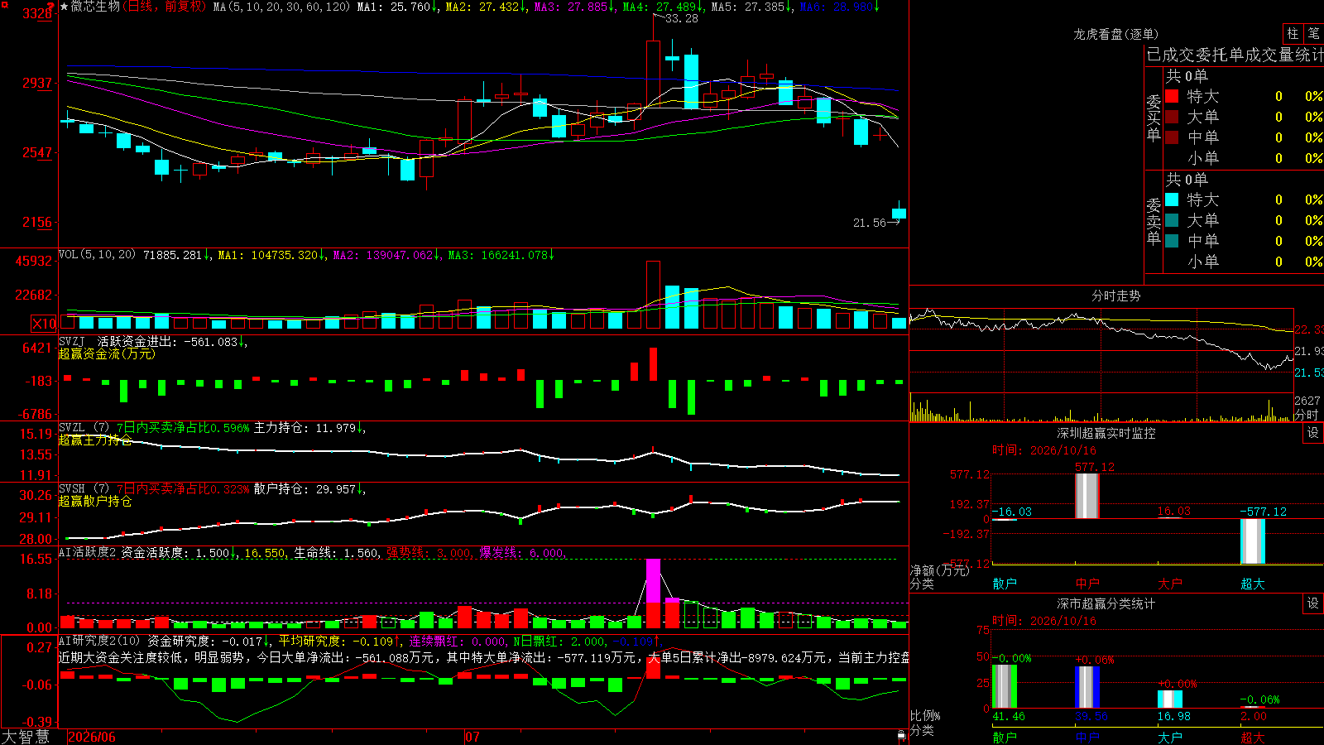
Task: Click 散户 label under real-time monitor chart
Action: tap(1005, 584)
